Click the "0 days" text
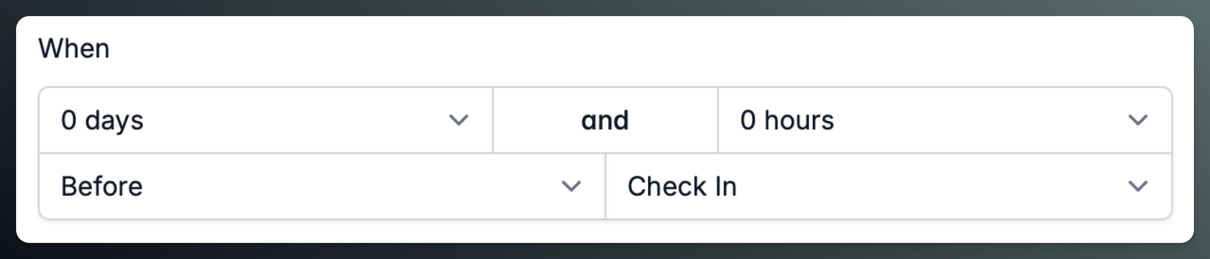The height and width of the screenshot is (259, 1210). click(102, 120)
